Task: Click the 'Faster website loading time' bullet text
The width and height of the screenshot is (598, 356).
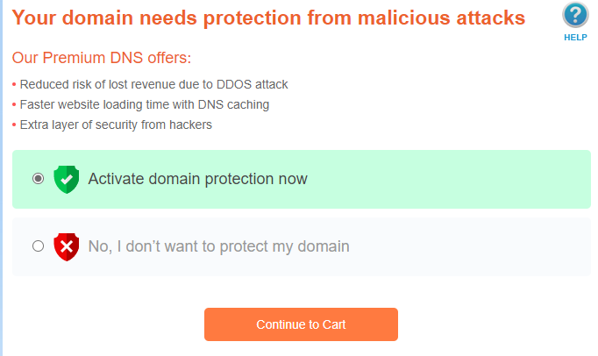Action: [x=144, y=104]
